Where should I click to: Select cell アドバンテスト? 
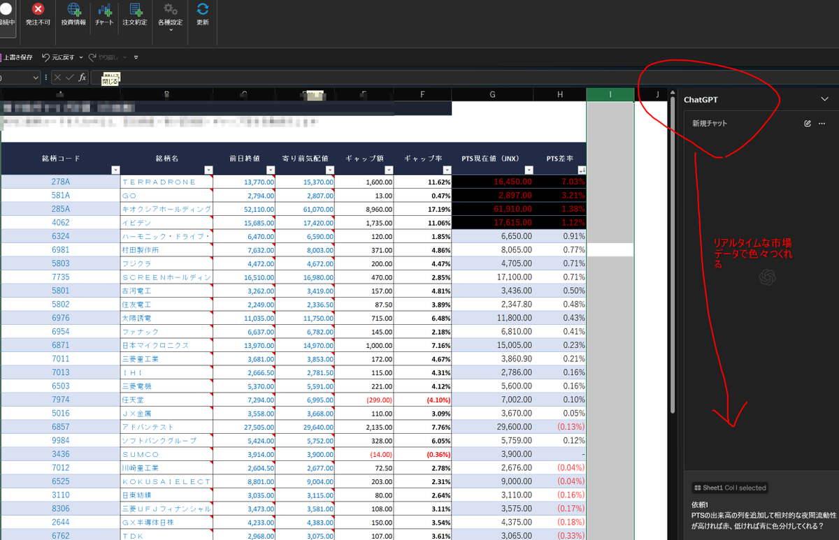166,427
